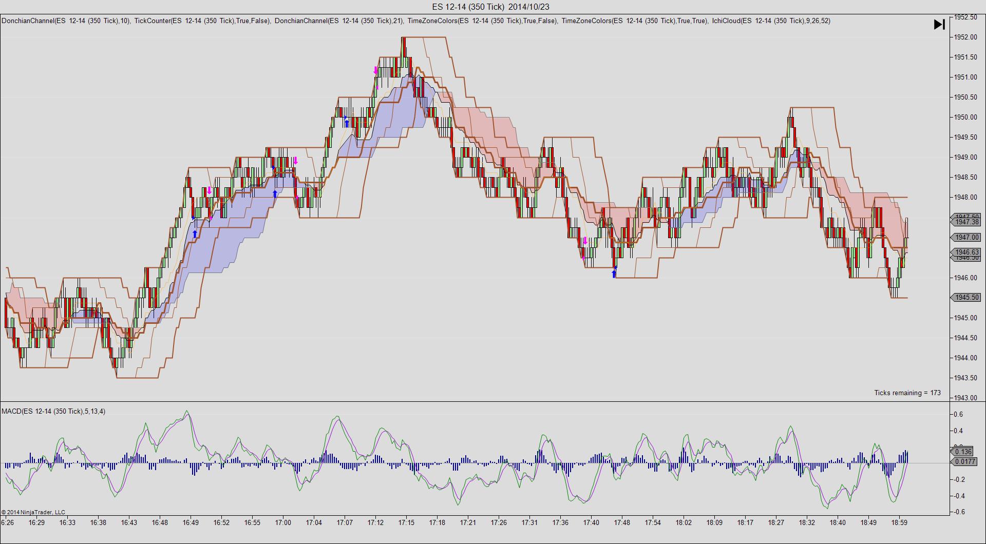Screen dimensions: 986x544
Task: Click the 18:59 time axis label
Action: pyautogui.click(x=899, y=522)
